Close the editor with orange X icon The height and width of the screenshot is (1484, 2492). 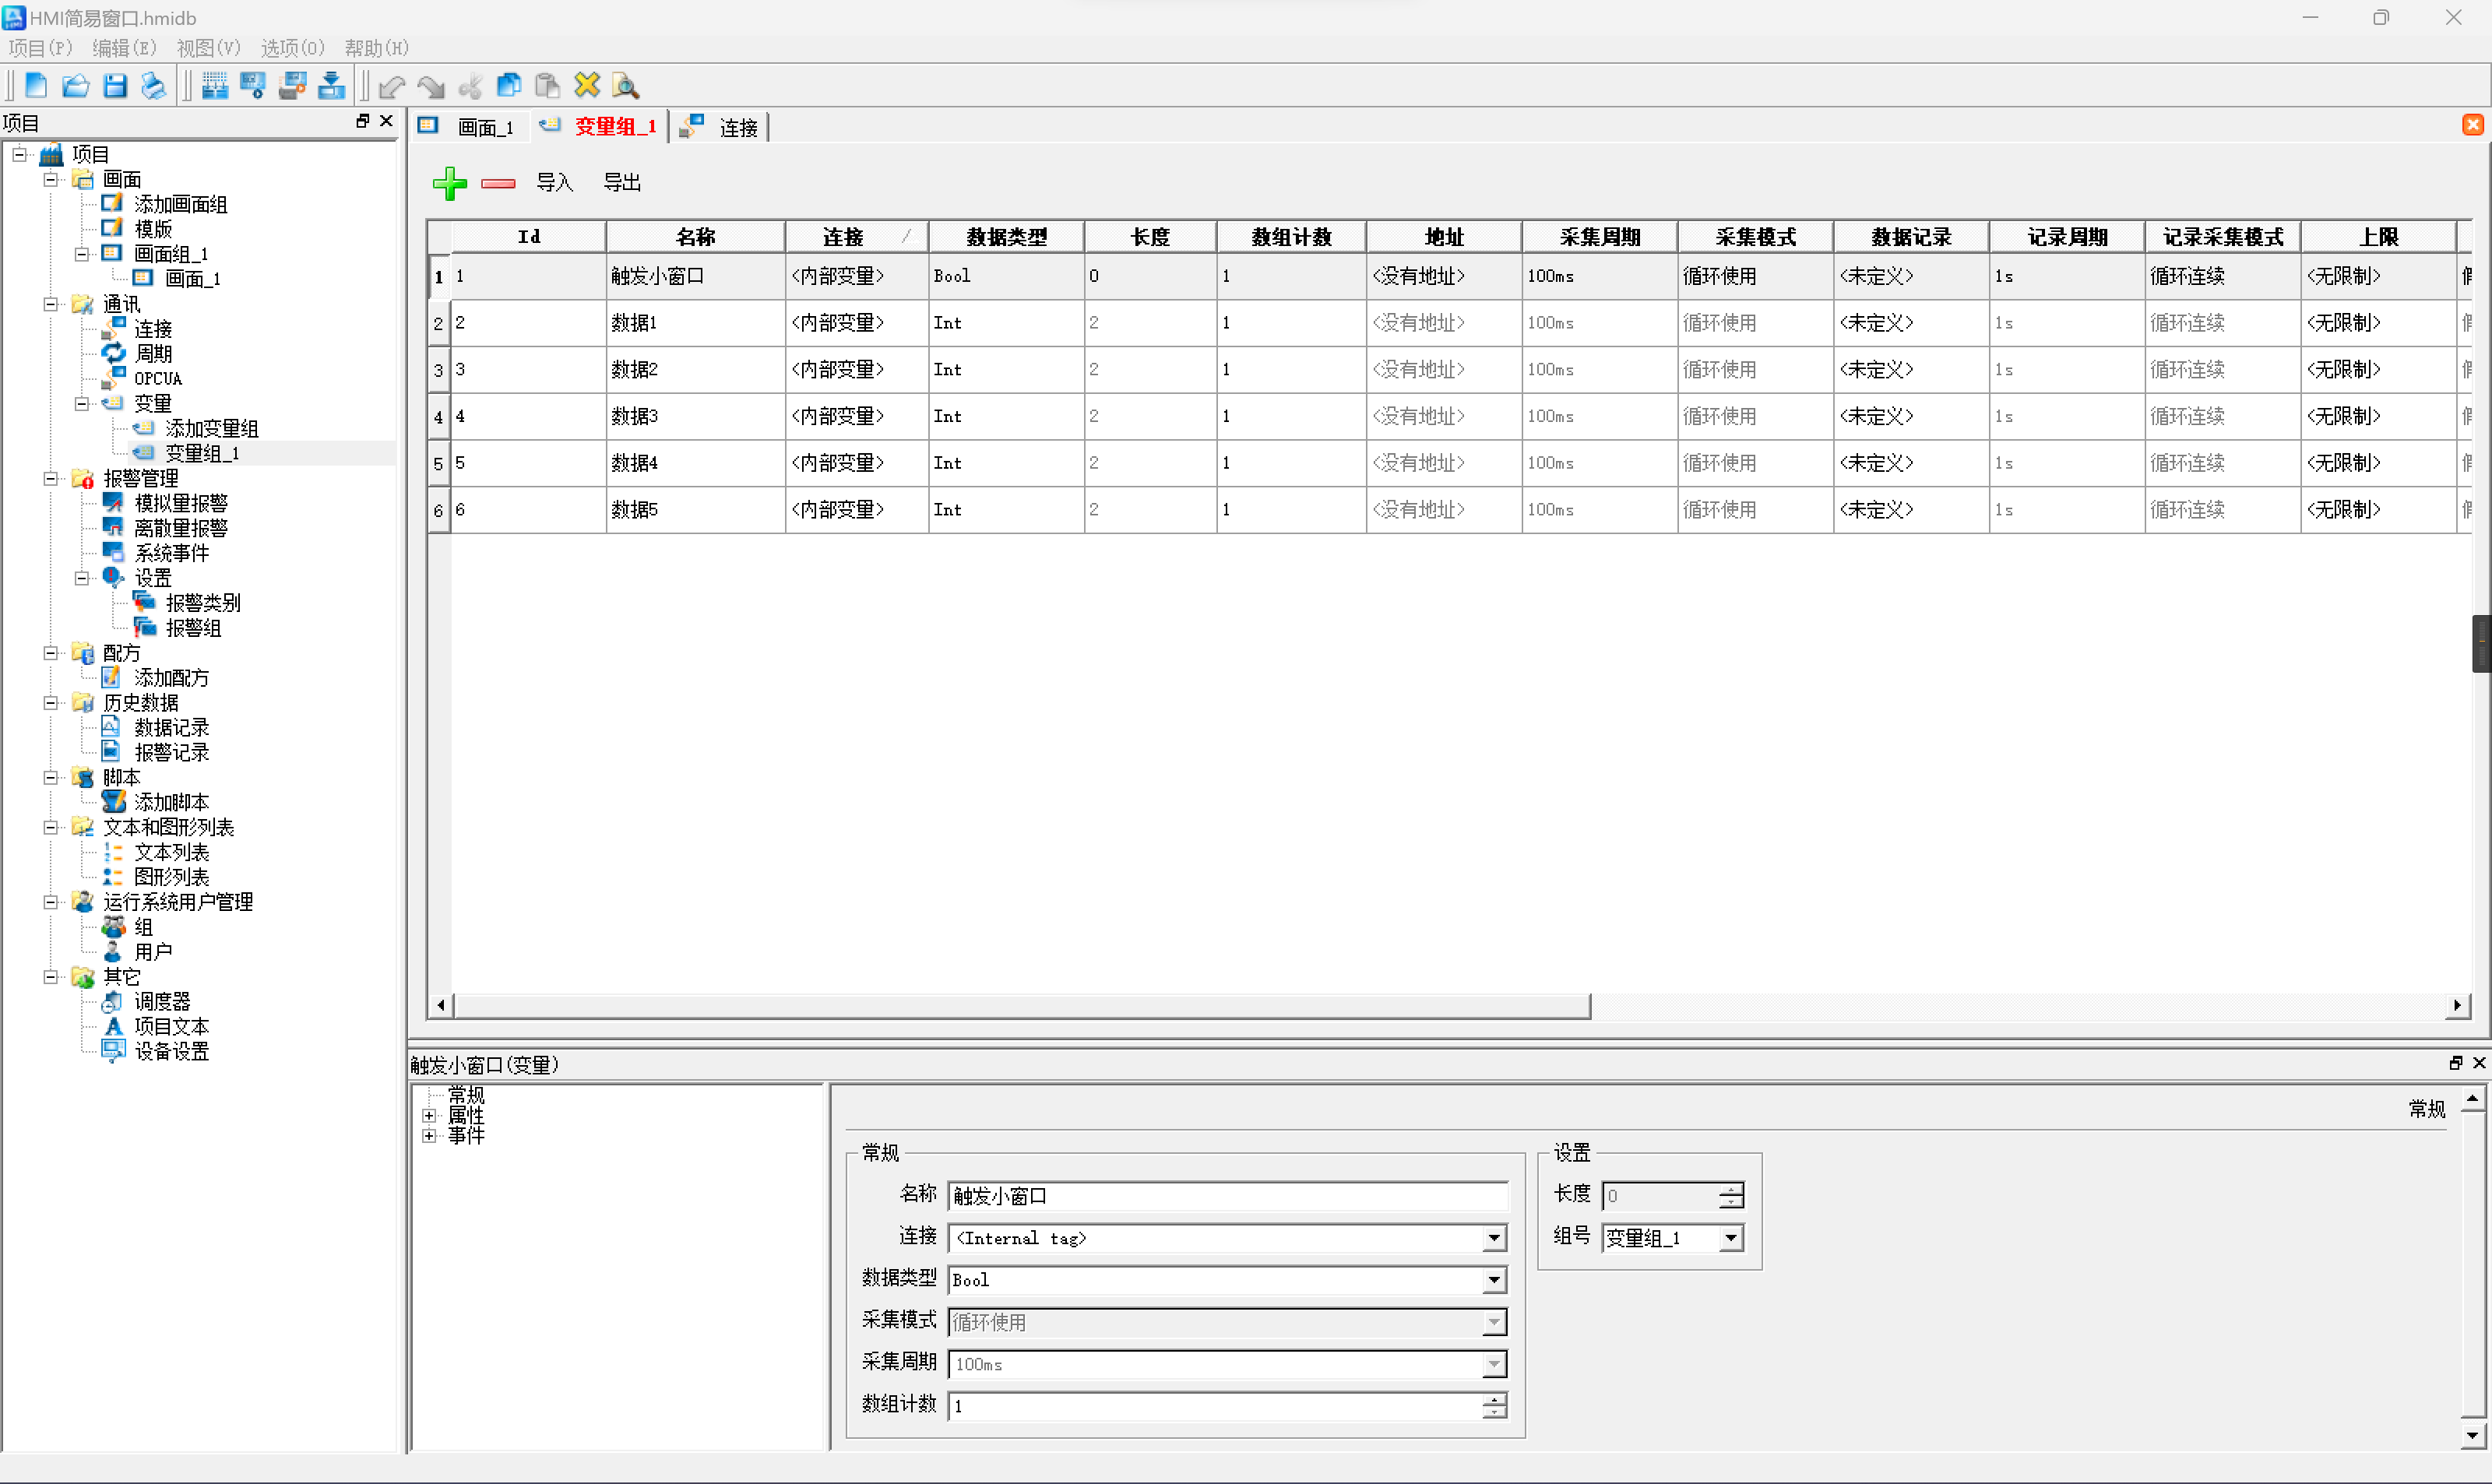pos(2473,125)
